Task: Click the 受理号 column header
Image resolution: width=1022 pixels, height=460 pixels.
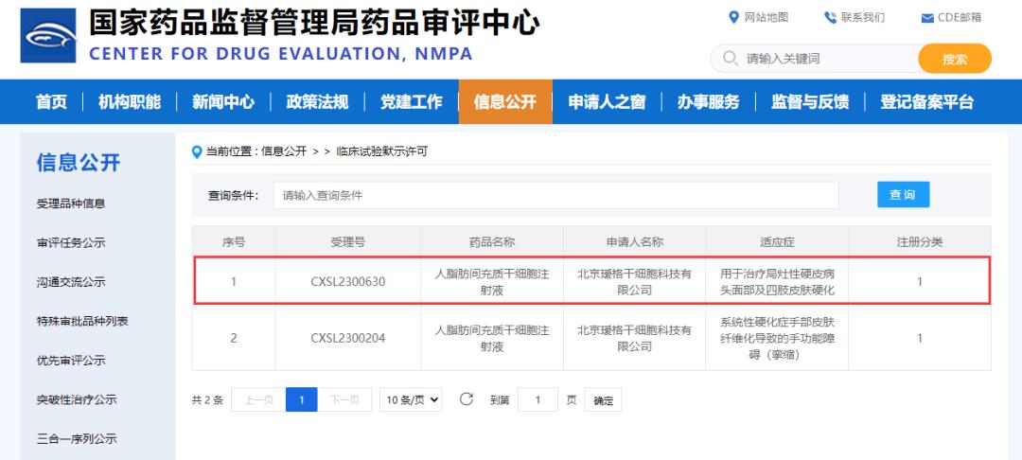Action: pyautogui.click(x=348, y=242)
